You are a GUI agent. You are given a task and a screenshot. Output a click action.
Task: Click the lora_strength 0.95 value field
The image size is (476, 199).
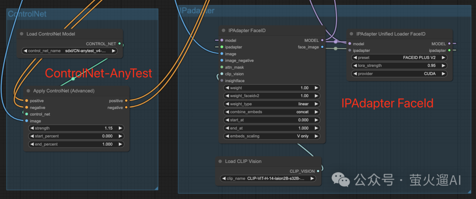pos(399,65)
